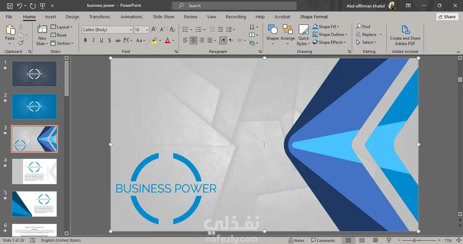
Task: Increase font size with the larger A icon
Action: tap(154, 30)
